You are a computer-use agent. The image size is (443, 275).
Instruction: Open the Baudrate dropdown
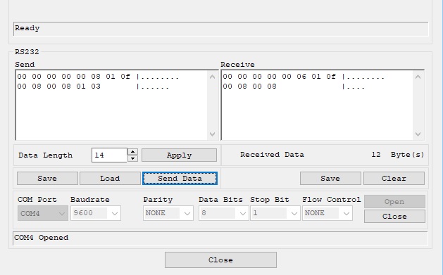tap(96, 213)
